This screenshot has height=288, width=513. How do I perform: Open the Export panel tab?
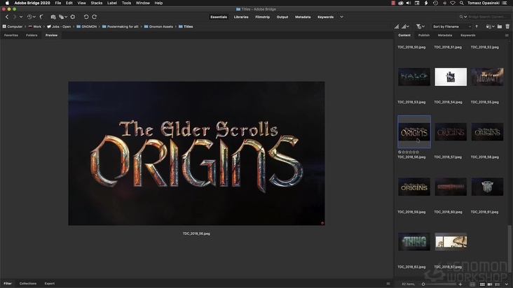[50, 283]
